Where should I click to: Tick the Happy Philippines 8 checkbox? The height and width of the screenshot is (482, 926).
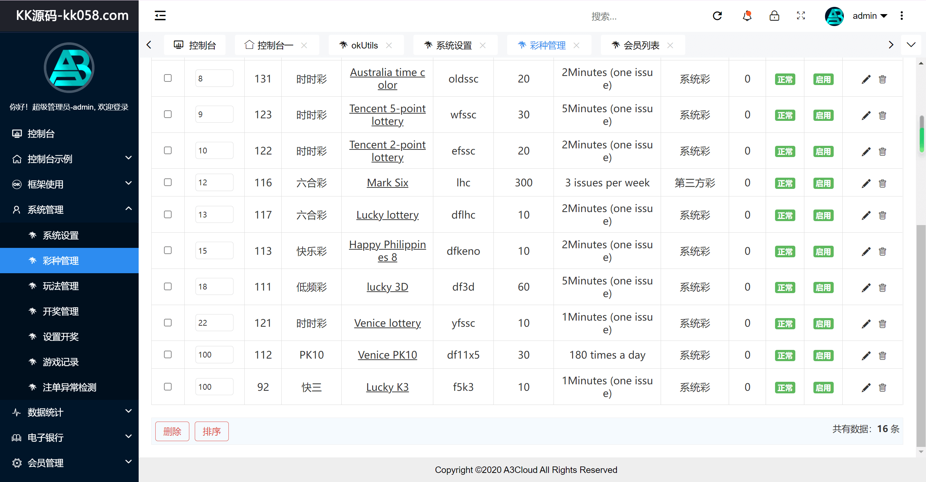click(168, 250)
